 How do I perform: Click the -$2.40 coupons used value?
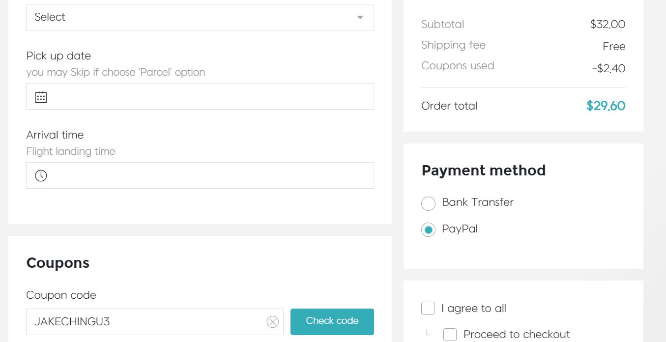pos(608,68)
